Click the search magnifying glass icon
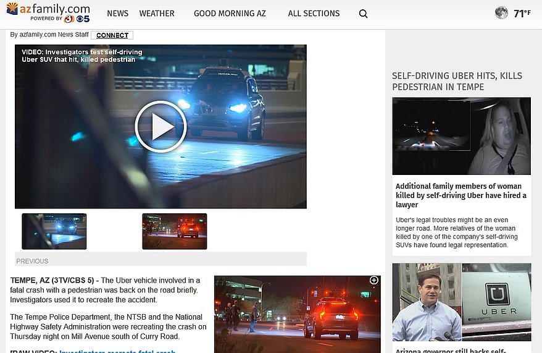 [363, 14]
